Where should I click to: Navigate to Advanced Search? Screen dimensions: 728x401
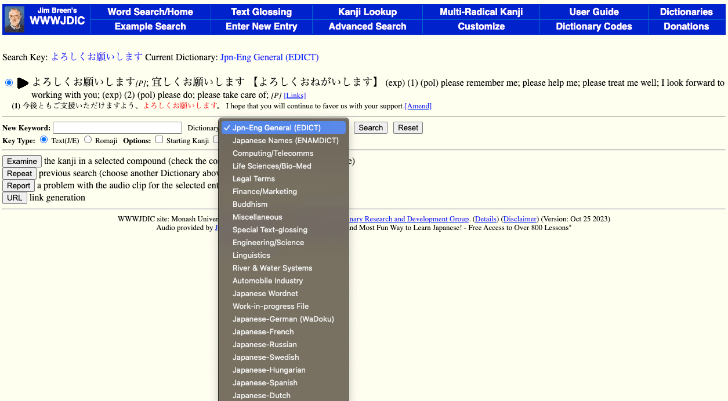pyautogui.click(x=367, y=26)
